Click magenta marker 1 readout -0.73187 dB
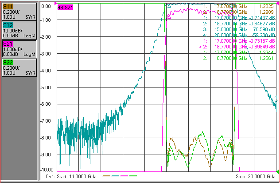Viewport: 280px width, 183px height. point(262,41)
